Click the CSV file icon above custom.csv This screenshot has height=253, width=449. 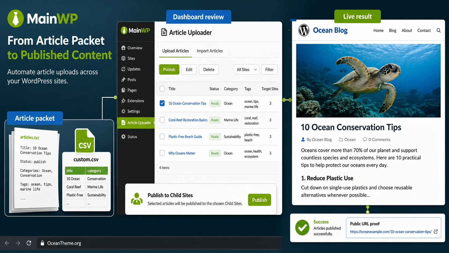[85, 141]
